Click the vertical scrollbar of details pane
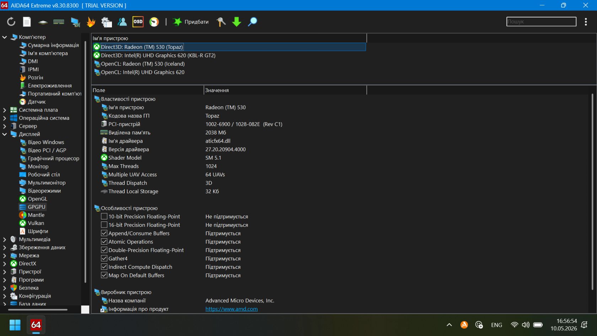597x336 pixels. click(592, 192)
